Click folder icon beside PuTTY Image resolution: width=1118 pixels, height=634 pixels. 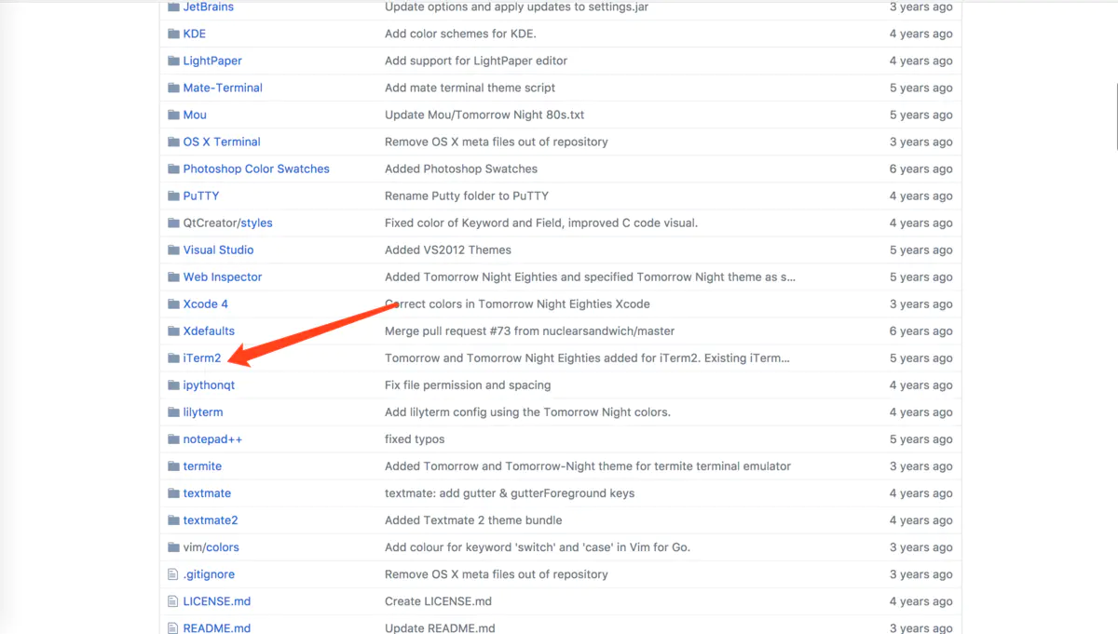point(173,196)
